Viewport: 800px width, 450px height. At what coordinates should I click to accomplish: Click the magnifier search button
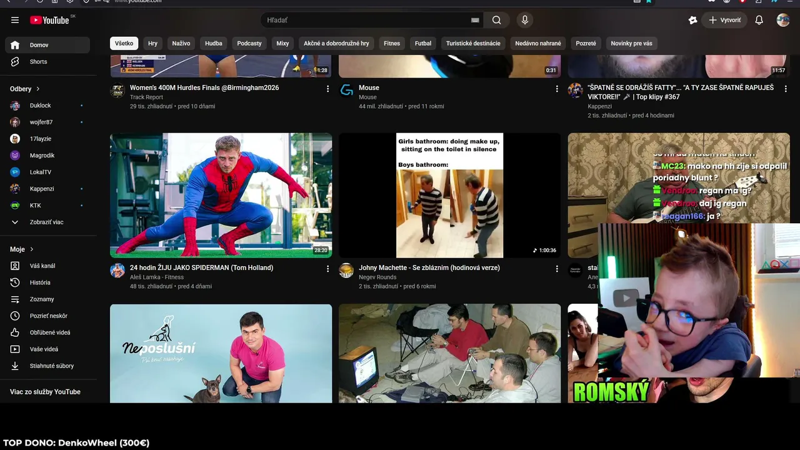pos(496,20)
